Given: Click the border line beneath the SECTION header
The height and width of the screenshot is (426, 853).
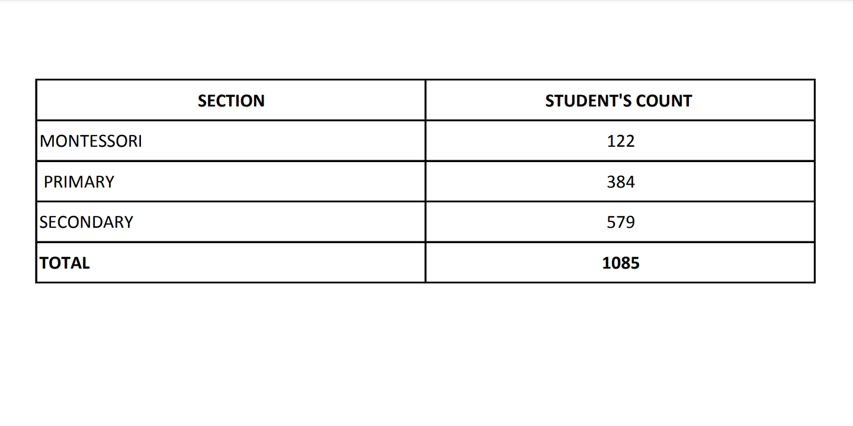Looking at the screenshot, I should click(x=231, y=121).
